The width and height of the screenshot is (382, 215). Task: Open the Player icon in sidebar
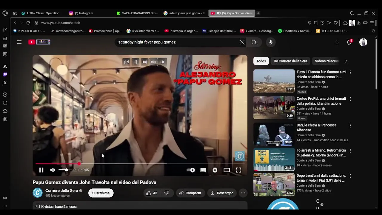coord(5,95)
